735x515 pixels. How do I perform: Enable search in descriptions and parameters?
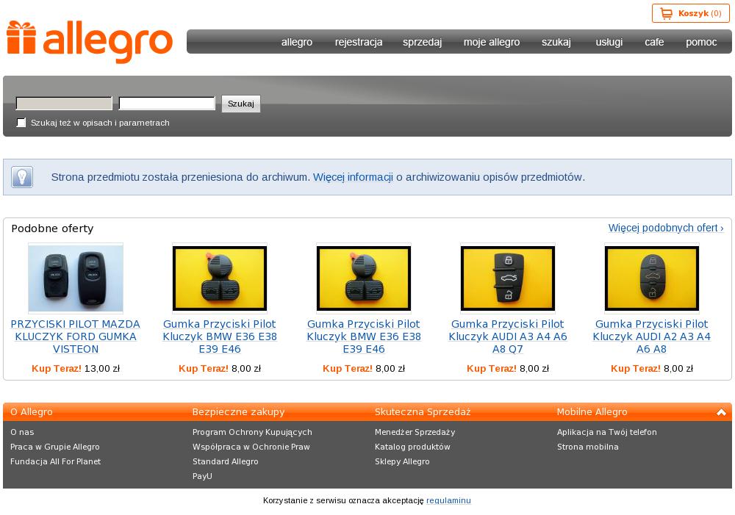21,123
